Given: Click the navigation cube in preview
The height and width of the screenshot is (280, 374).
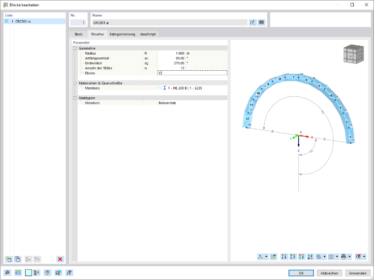Looking at the screenshot, I should click(x=353, y=55).
